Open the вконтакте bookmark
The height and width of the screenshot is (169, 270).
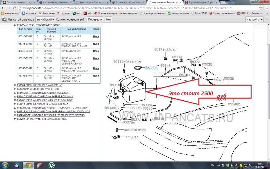[x=30, y=13]
